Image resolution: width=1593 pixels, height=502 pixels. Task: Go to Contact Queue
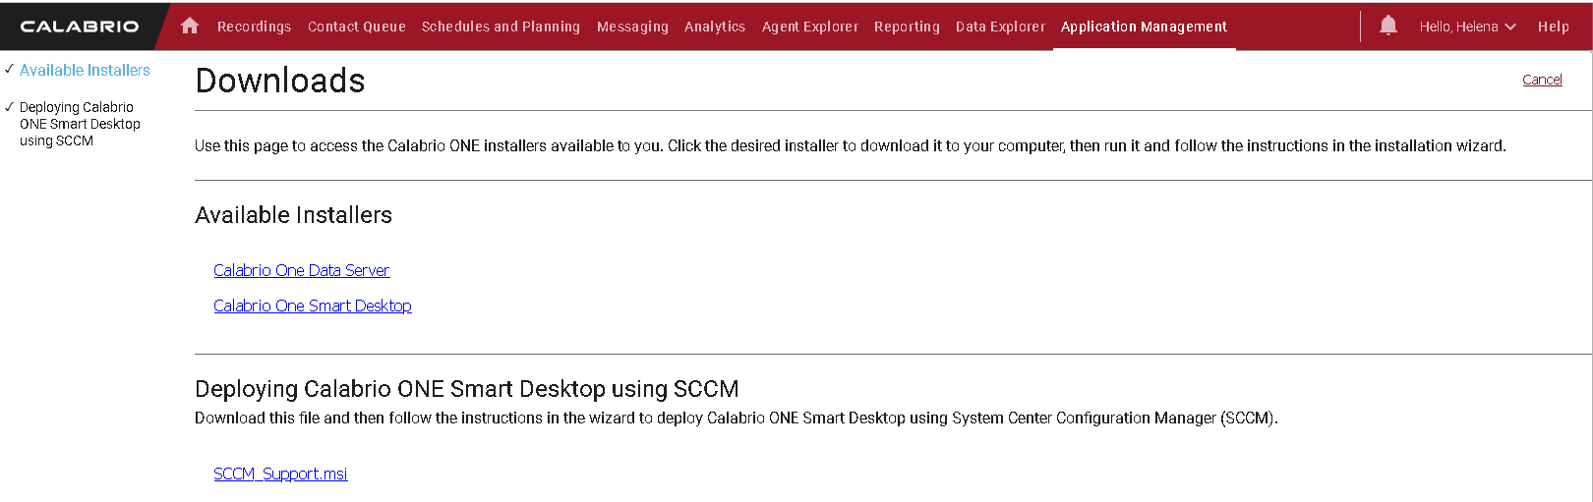(356, 27)
